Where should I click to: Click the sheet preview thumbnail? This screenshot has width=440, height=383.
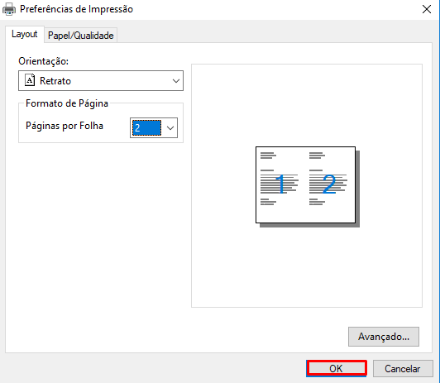(305, 185)
